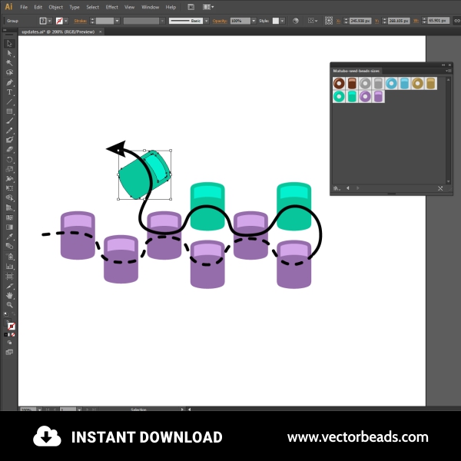Select the Pen tool
Screen dimensions: 461x461
pos(10,82)
